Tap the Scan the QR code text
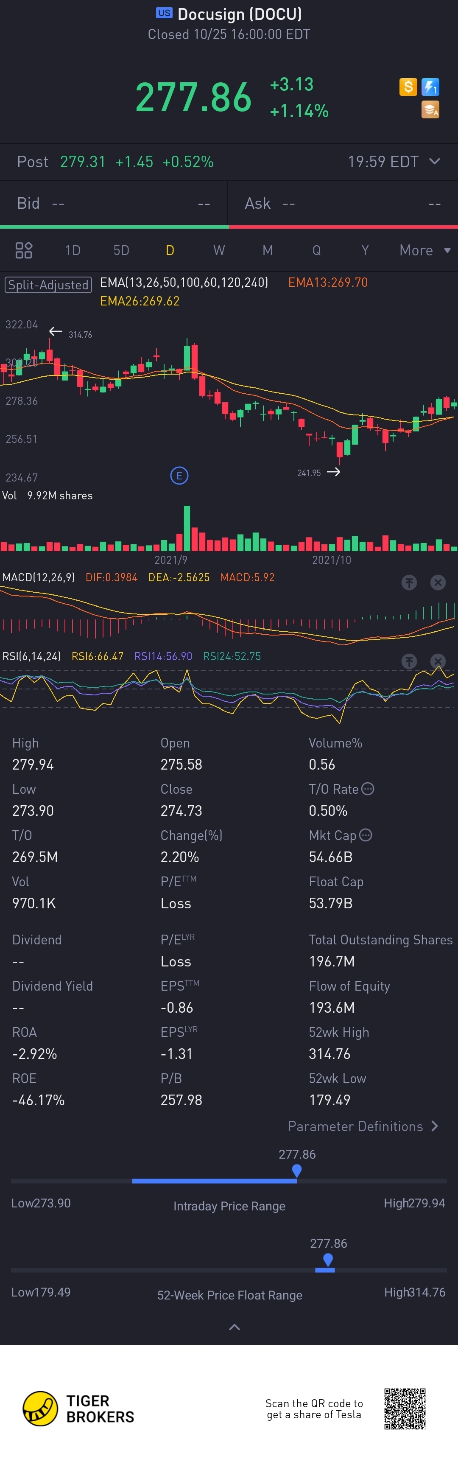458x1473 pixels. tap(314, 1409)
